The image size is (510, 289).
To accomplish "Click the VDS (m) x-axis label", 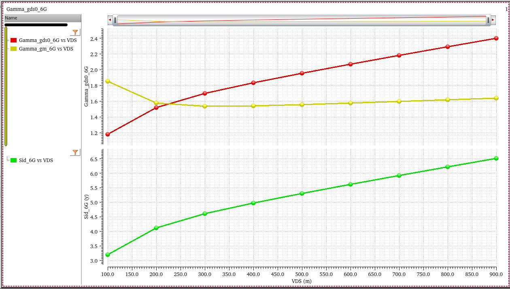I will pyautogui.click(x=302, y=281).
